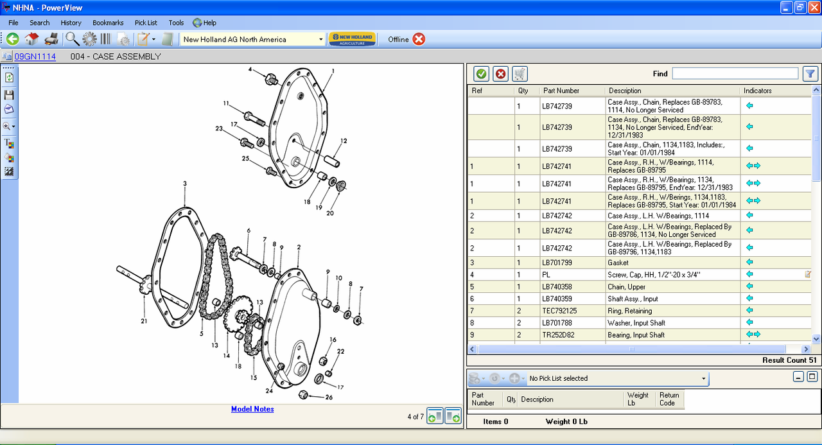This screenshot has height=445, width=822.
Task: Click the horizontal scrollbar under the parts list
Action: click(x=631, y=349)
